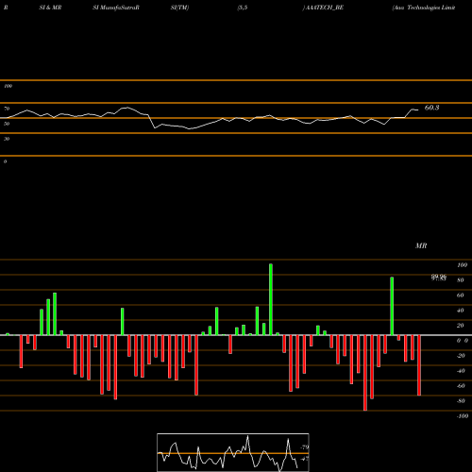This screenshot has width=472, height=472.
Task: Click the '-60' label on MR axis
Action: coord(461,386)
